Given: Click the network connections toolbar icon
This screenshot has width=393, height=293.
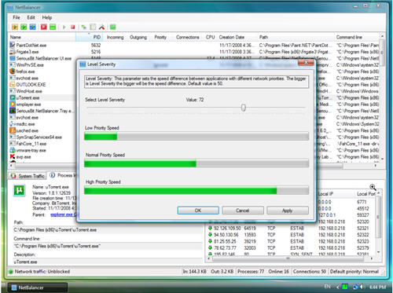Looking at the screenshot, I should point(84,27).
